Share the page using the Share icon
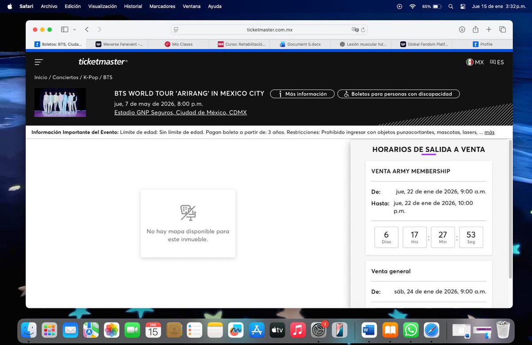This screenshot has height=345, width=532. 475,29
